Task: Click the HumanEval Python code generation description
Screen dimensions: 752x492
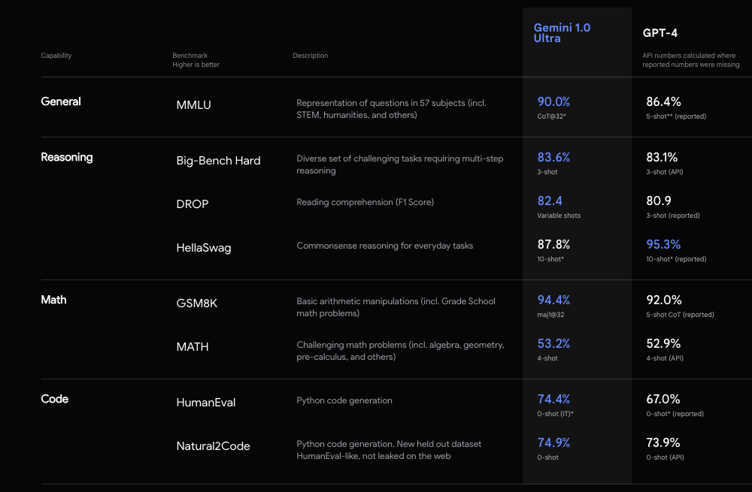Action: tap(344, 400)
